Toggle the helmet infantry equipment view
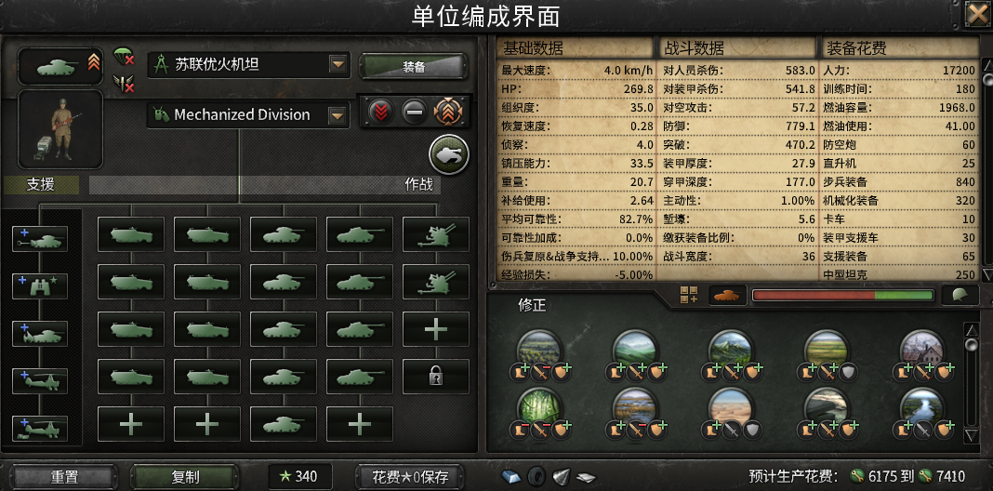 (x=960, y=295)
